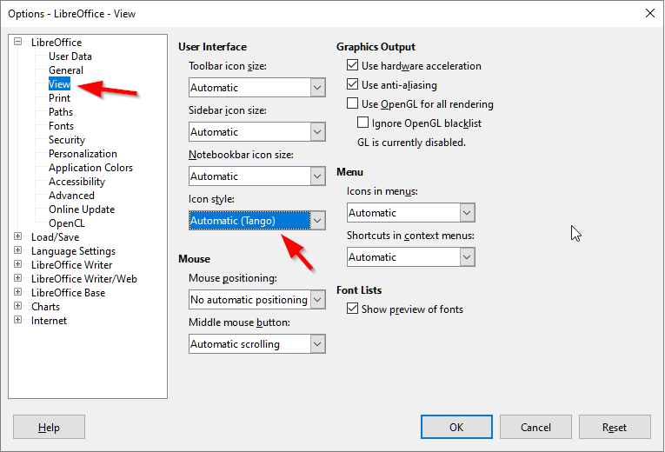Open Application Colors options
This screenshot has height=452, width=665.
click(x=90, y=168)
